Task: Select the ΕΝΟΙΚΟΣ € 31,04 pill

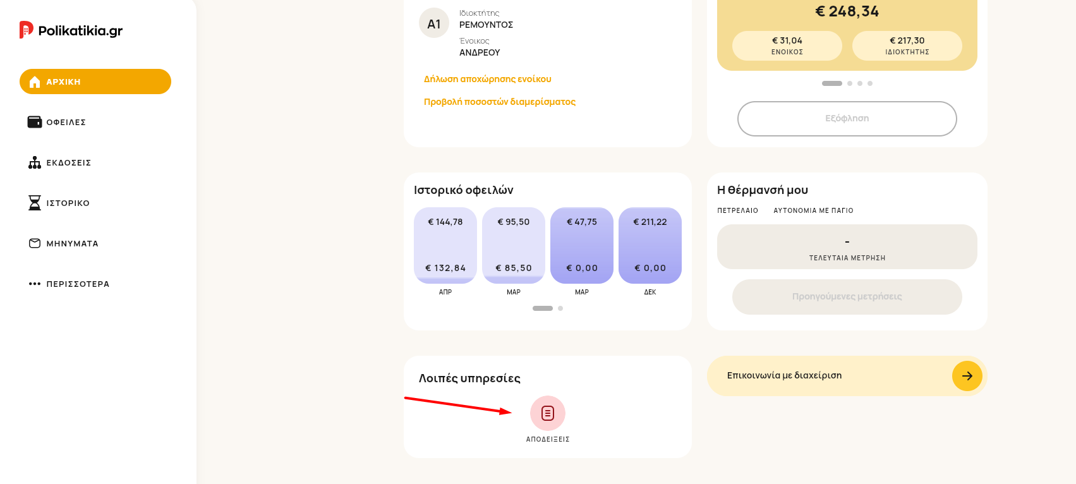Action: [x=787, y=45]
